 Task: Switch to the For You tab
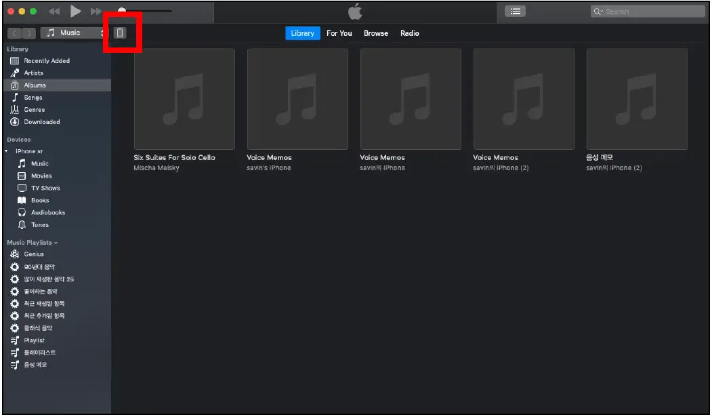339,33
